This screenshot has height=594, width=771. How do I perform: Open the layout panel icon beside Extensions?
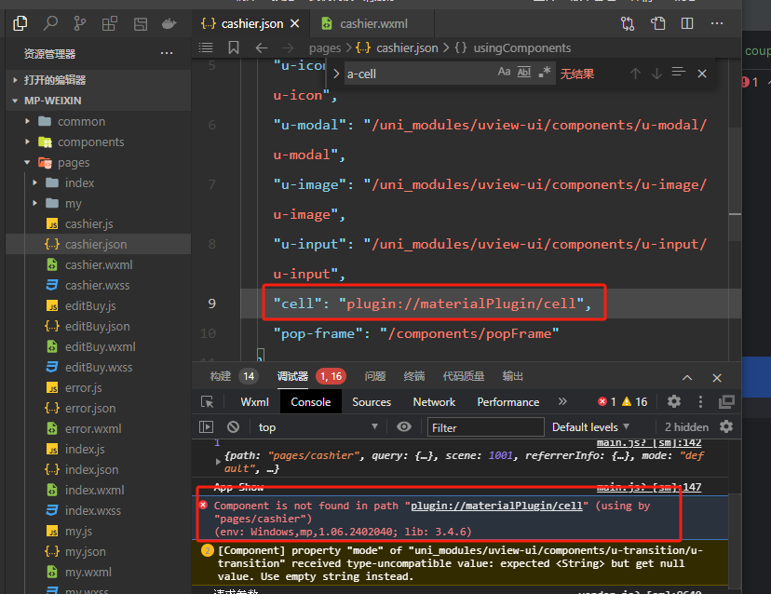tap(140, 23)
